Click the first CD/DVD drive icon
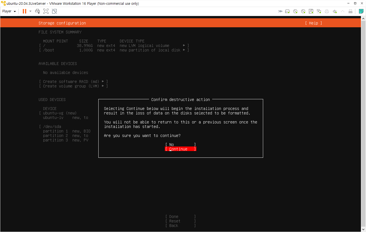This screenshot has width=366, height=232. pos(295,11)
